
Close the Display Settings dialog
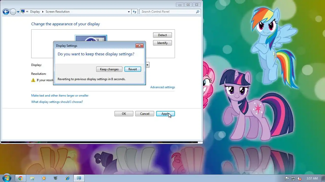coord(139,46)
